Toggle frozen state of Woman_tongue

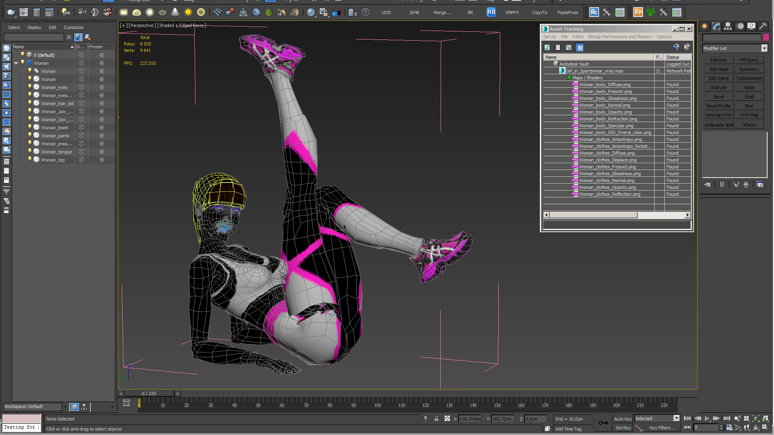point(102,152)
